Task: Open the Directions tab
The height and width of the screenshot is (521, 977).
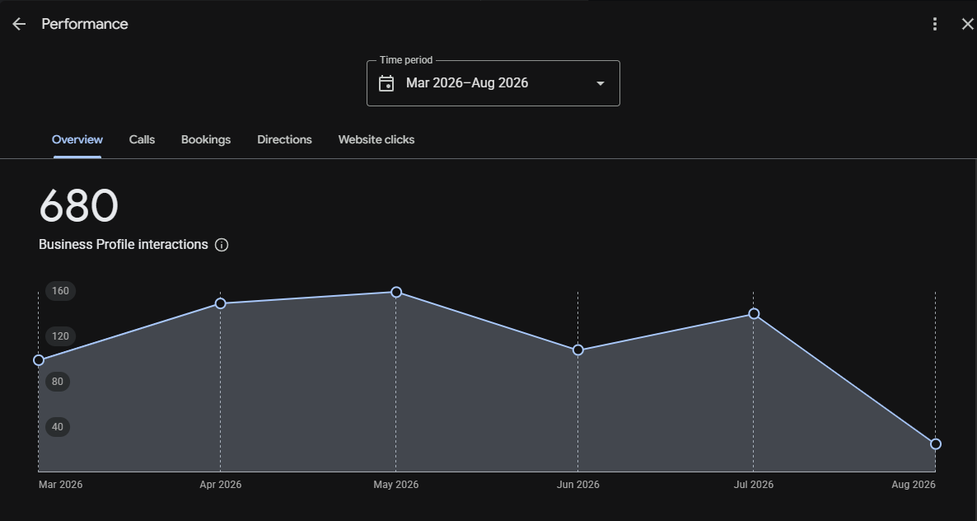Action: click(284, 139)
